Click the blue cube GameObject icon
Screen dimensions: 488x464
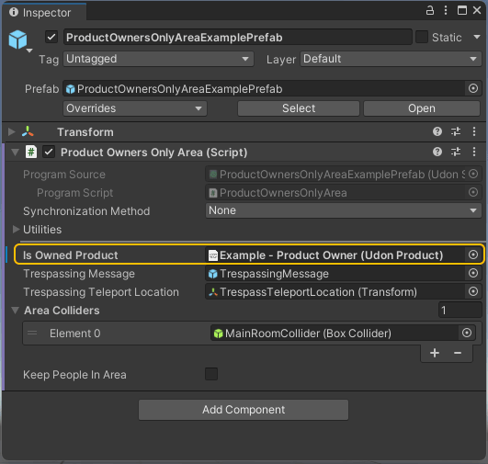pyautogui.click(x=17, y=40)
